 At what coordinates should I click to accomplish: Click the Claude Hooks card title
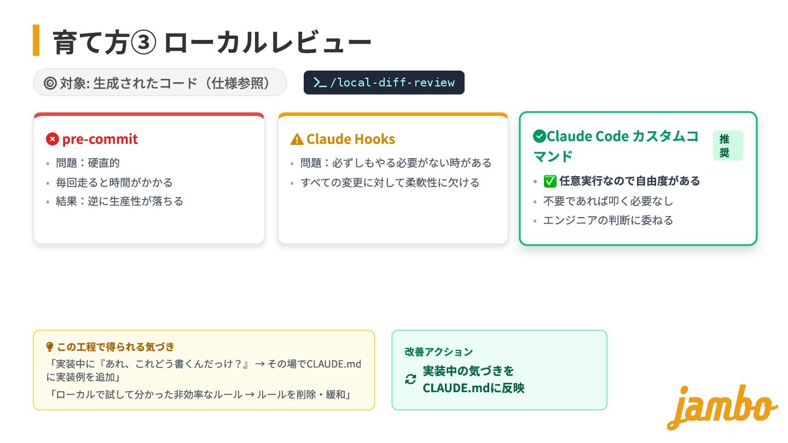coord(350,139)
